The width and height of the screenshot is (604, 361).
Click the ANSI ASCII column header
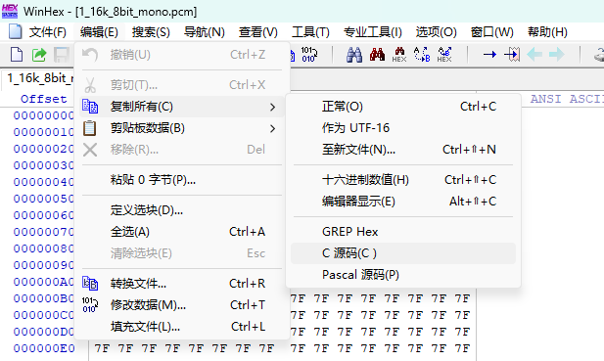click(566, 99)
